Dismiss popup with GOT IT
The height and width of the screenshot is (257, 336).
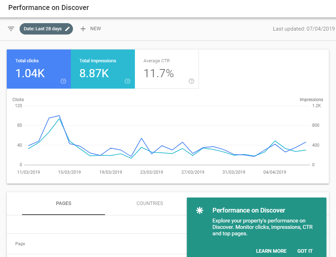(x=305, y=251)
